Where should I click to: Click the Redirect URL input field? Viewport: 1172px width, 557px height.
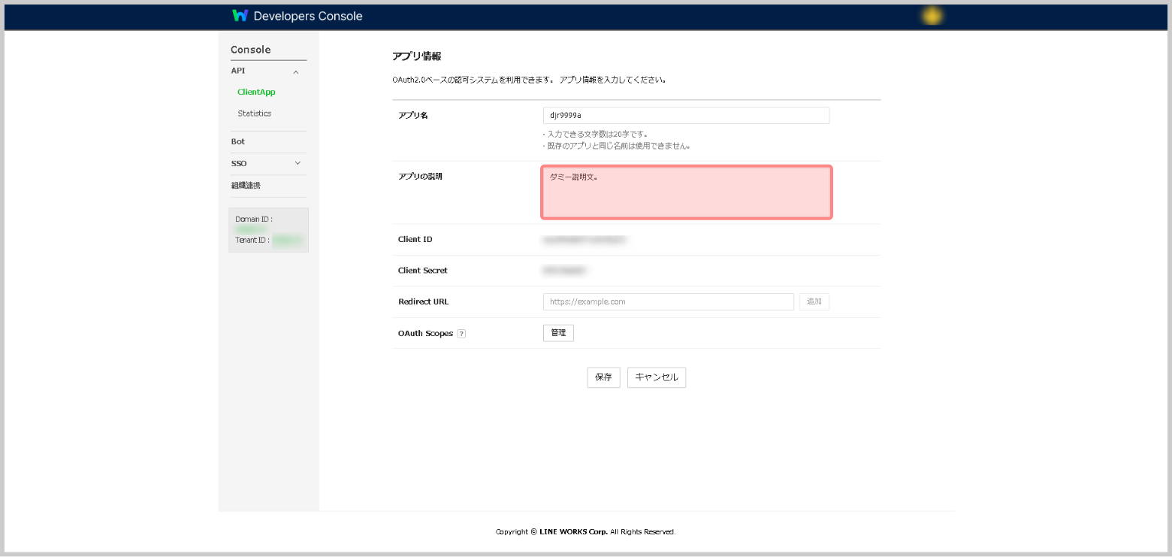coord(668,301)
